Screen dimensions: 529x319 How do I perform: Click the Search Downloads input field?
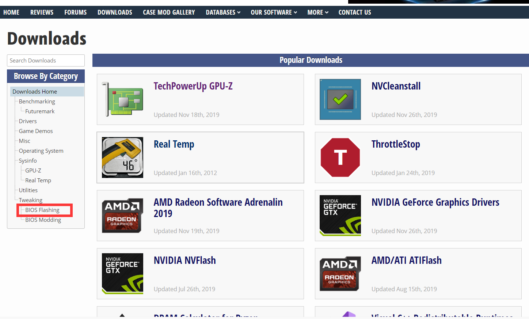tap(46, 61)
